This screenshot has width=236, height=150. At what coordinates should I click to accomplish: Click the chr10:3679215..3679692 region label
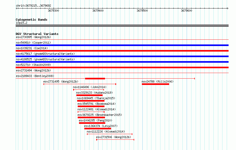[x=33, y=6]
